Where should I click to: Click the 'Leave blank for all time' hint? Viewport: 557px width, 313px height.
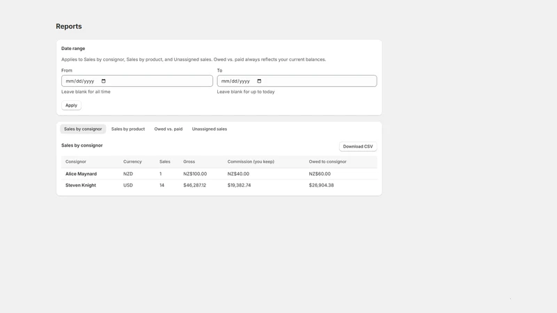[x=86, y=92]
